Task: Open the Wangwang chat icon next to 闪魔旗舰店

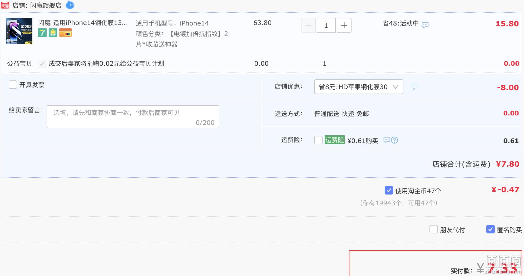Action: (70, 5)
